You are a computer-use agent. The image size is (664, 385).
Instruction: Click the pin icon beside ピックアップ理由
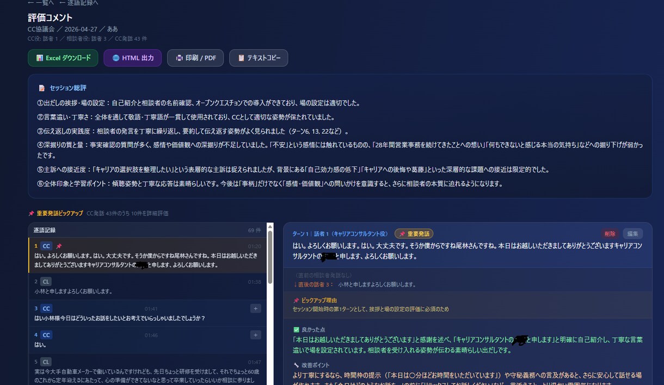pyautogui.click(x=296, y=300)
